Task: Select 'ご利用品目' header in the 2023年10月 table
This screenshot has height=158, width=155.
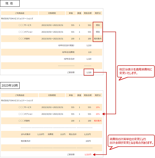Action: [x=20, y=95]
